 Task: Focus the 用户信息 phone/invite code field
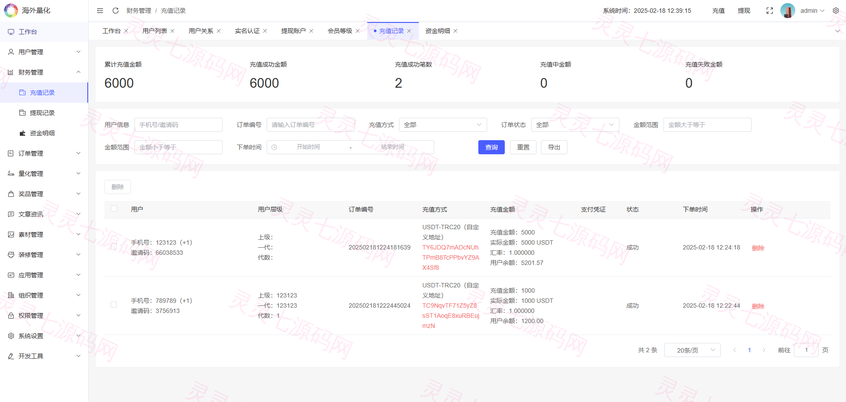tap(179, 125)
